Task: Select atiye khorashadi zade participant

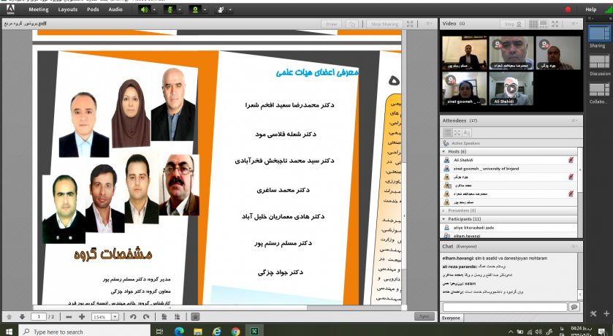Action: pos(509,228)
